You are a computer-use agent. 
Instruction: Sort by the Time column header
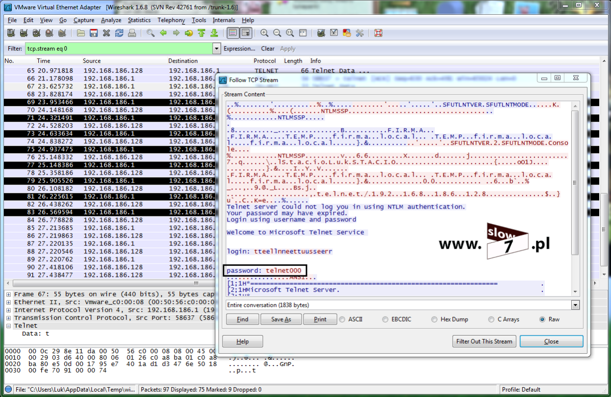pyautogui.click(x=44, y=61)
